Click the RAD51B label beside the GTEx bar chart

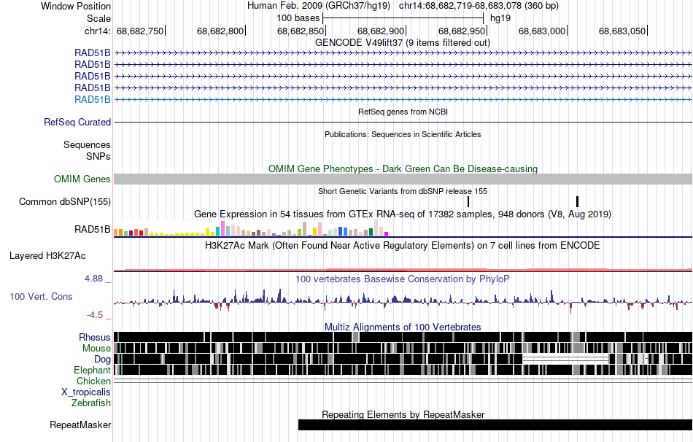coord(93,230)
